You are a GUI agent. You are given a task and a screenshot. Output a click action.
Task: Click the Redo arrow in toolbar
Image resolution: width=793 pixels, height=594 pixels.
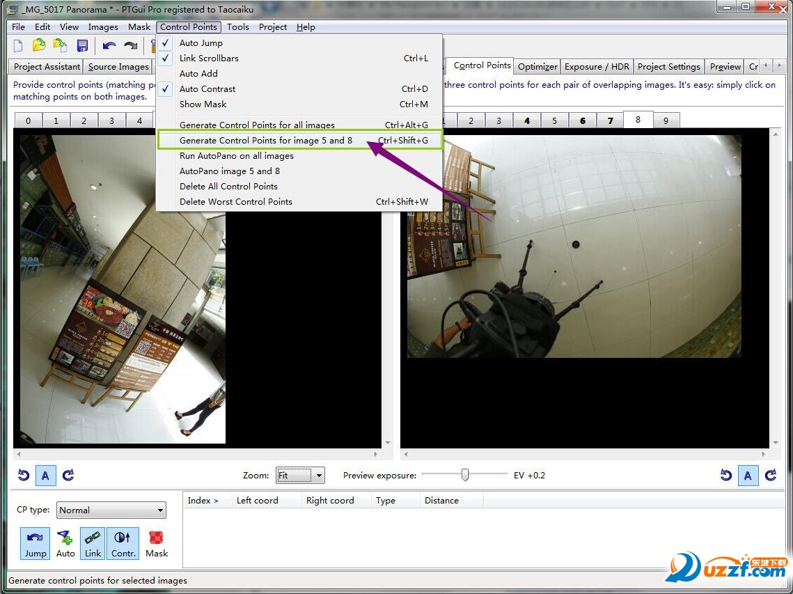point(130,45)
